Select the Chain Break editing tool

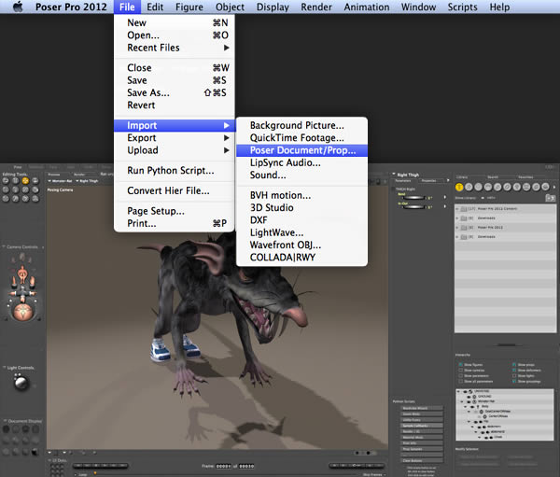(25, 189)
